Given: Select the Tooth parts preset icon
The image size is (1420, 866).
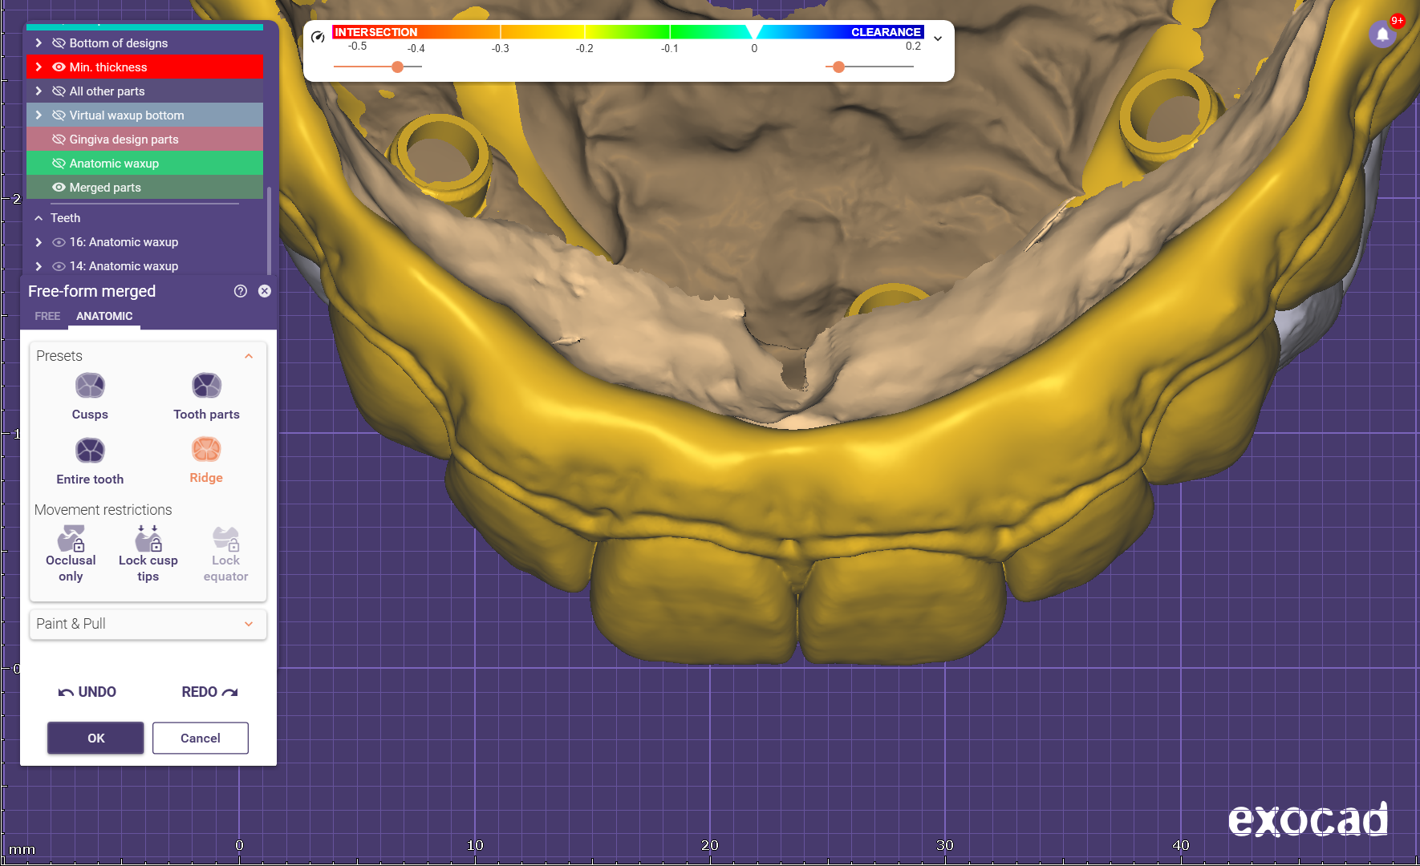Looking at the screenshot, I should (x=206, y=386).
